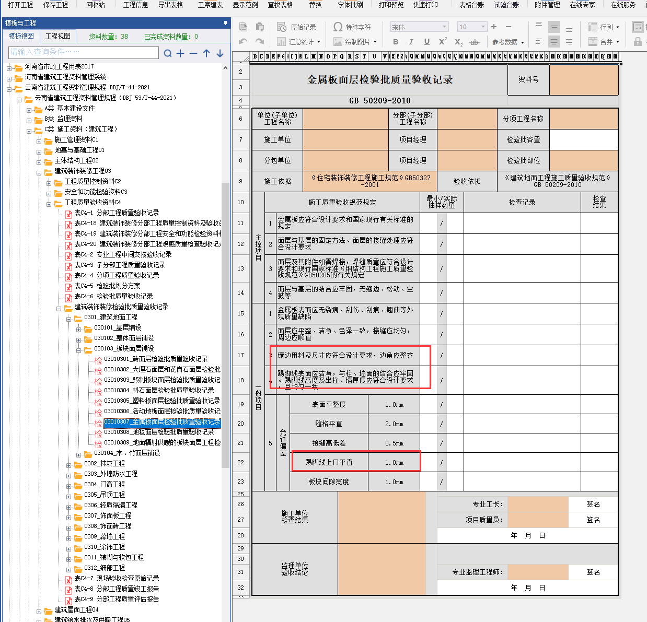Redo the last undone edit
Image resolution: width=647 pixels, height=622 pixels.
coord(260,42)
